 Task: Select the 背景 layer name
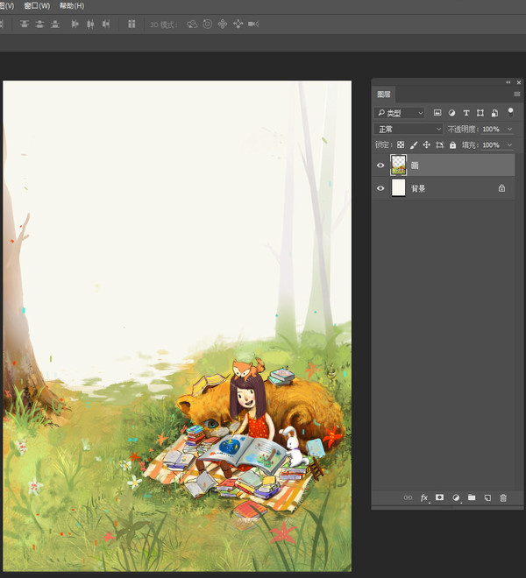point(418,189)
